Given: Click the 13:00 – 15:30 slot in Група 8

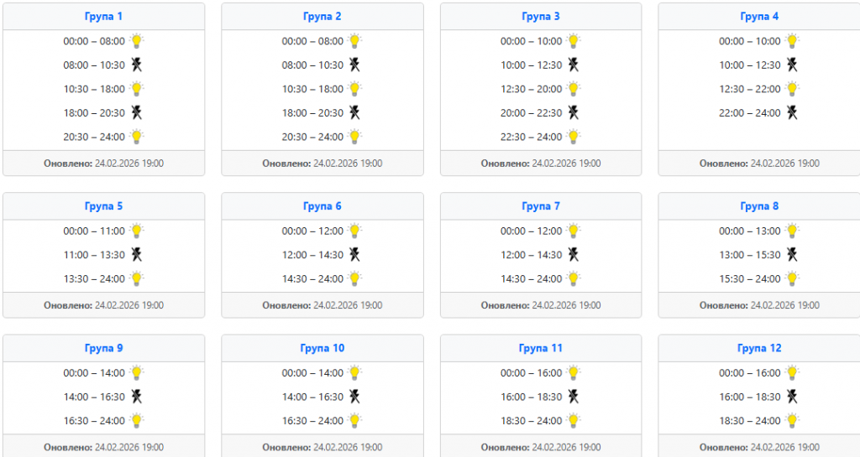Looking at the screenshot, I should pos(749,255).
